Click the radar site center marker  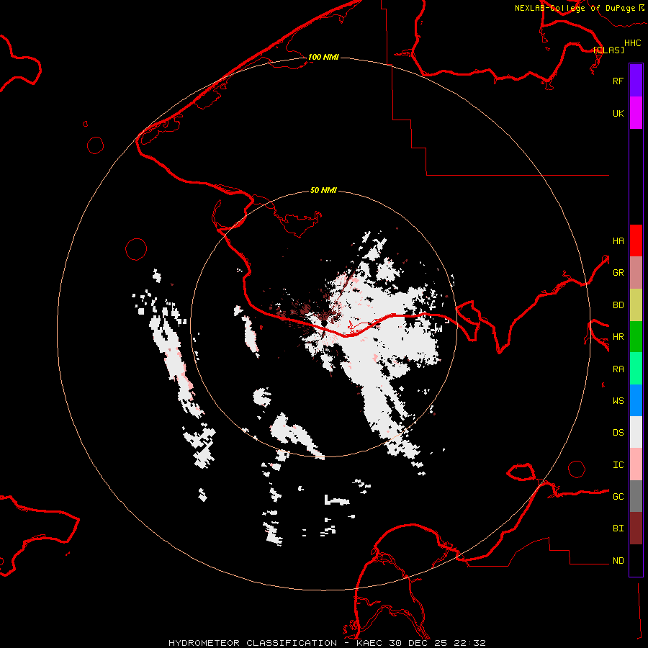[325, 322]
